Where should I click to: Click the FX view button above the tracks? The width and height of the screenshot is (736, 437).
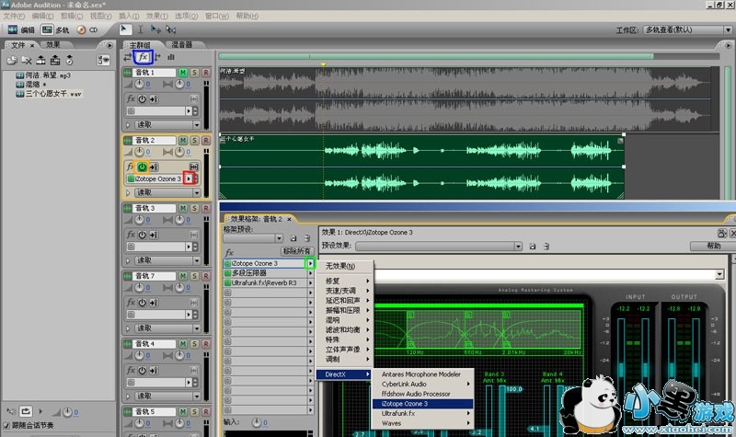tap(145, 57)
